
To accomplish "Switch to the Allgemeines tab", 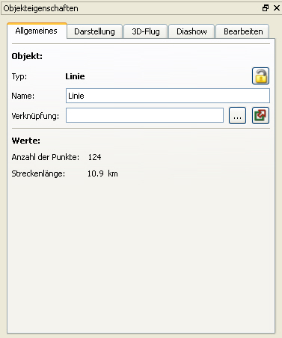I will 37,31.
